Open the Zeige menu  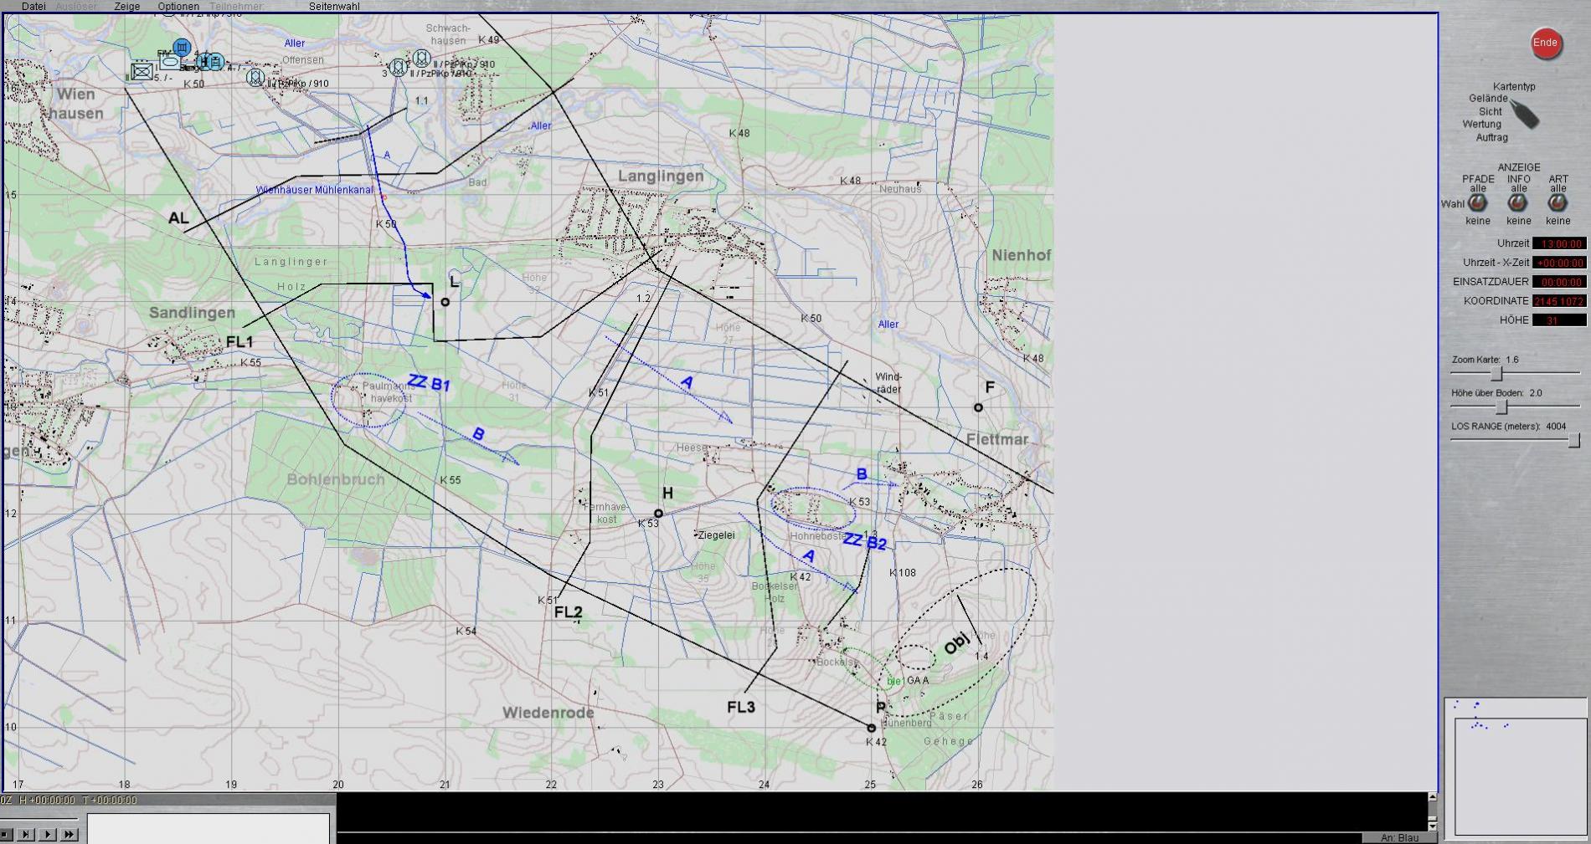tap(127, 7)
